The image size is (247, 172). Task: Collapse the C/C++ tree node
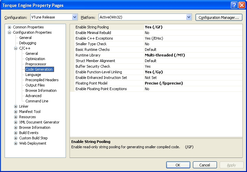[16, 48]
